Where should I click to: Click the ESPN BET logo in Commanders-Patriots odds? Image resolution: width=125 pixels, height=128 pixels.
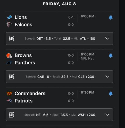[11, 115]
